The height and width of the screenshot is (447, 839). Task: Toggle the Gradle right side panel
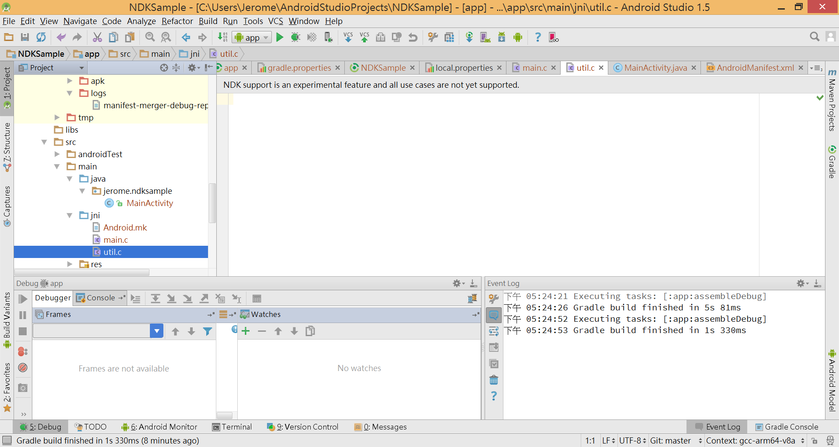(x=832, y=162)
